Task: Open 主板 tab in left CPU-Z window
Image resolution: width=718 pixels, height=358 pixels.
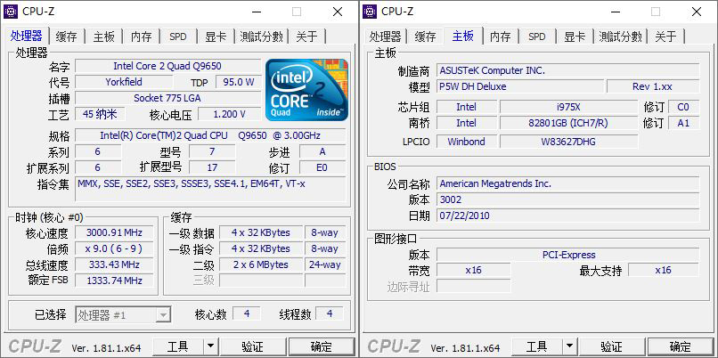Action: click(x=104, y=37)
